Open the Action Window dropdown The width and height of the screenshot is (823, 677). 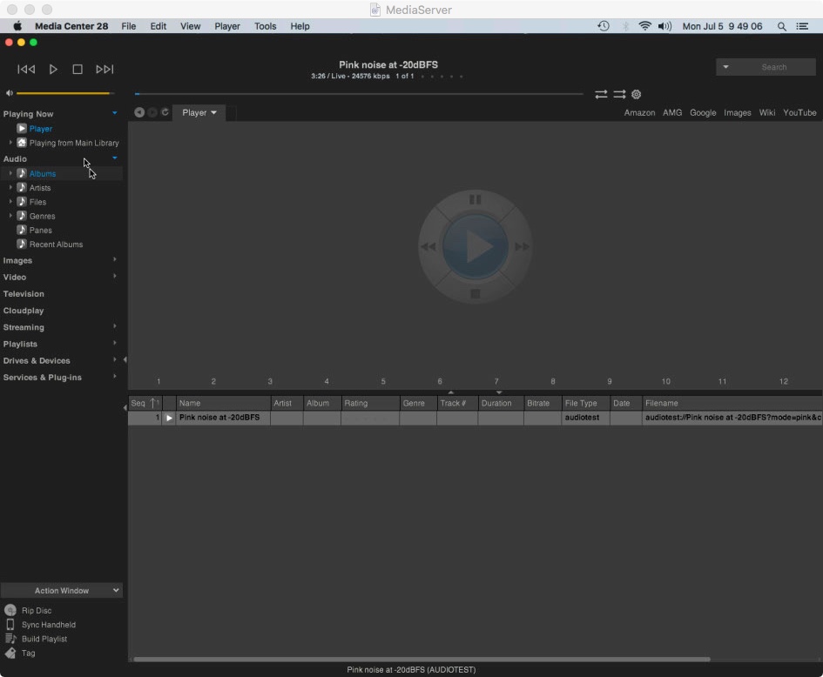[62, 591]
